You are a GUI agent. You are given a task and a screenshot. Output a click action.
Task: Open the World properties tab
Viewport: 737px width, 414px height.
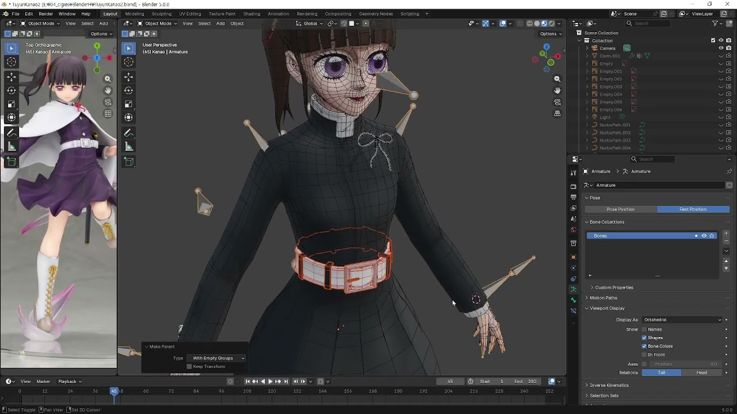(573, 230)
